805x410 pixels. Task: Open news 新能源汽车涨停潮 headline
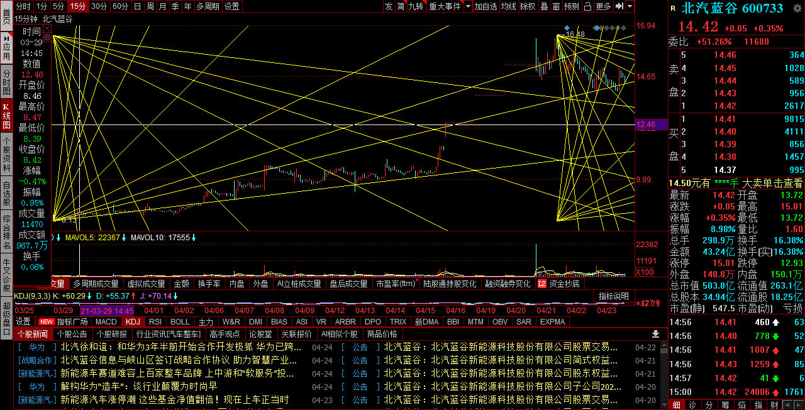pyautogui.click(x=175, y=400)
